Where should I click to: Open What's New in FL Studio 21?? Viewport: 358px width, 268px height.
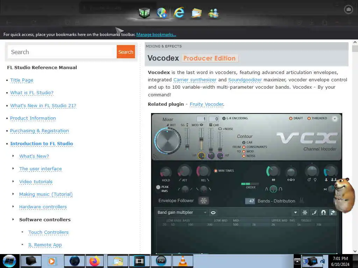coord(43,105)
